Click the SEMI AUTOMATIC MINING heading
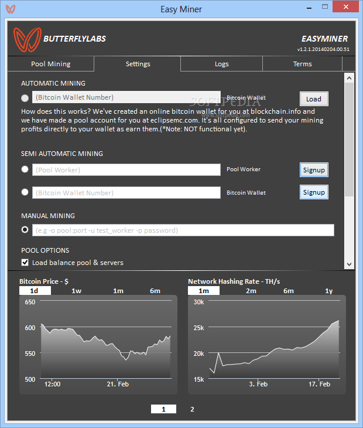 [x=62, y=154]
